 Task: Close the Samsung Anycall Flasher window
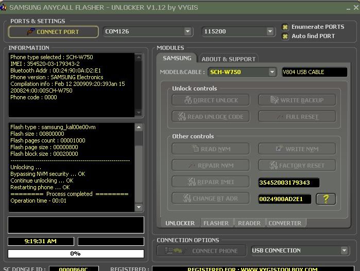[x=356, y=8]
